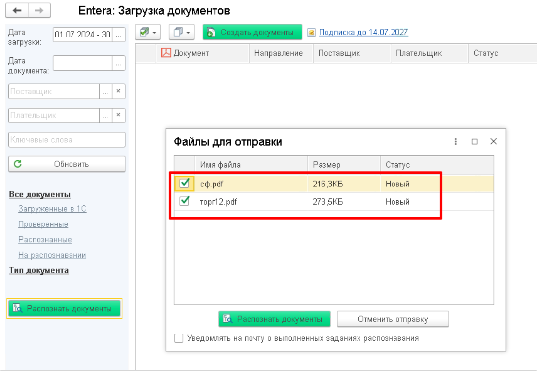Screen dimensions: 537x371
Task: Sort dialog list by Размер header
Action: point(344,165)
